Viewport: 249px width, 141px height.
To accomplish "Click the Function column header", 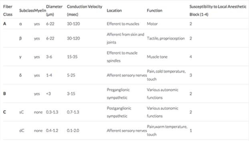I will point(154,11).
